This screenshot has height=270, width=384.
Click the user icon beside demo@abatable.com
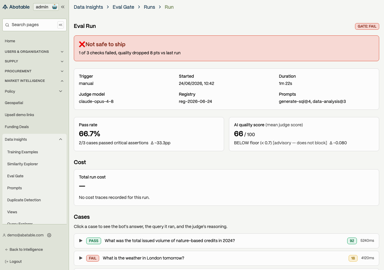click(x=4, y=235)
